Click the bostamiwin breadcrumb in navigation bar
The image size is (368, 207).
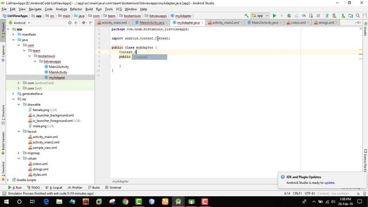pos(132,16)
